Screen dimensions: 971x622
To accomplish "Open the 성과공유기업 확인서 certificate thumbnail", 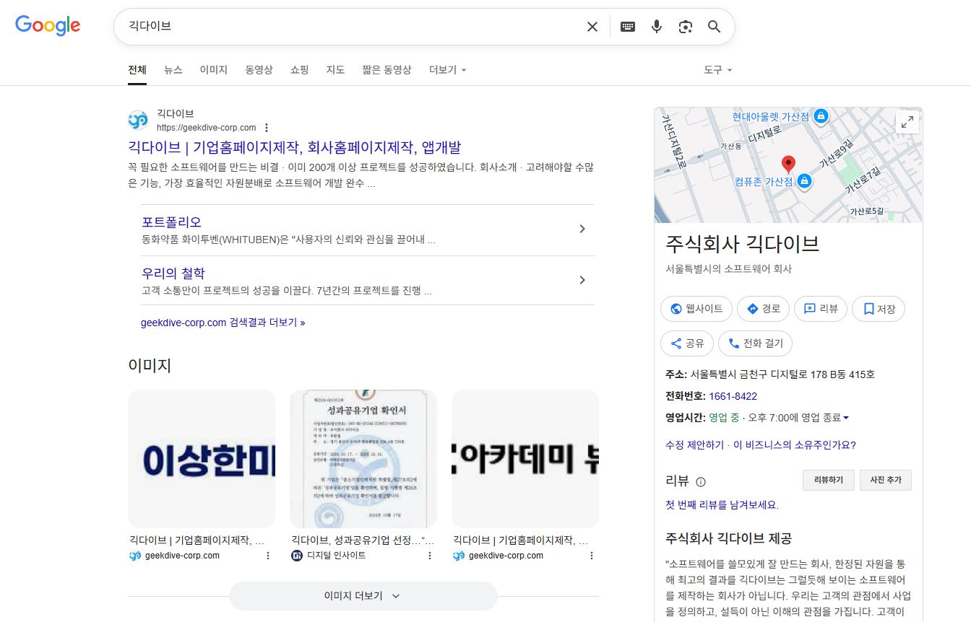I will point(363,459).
